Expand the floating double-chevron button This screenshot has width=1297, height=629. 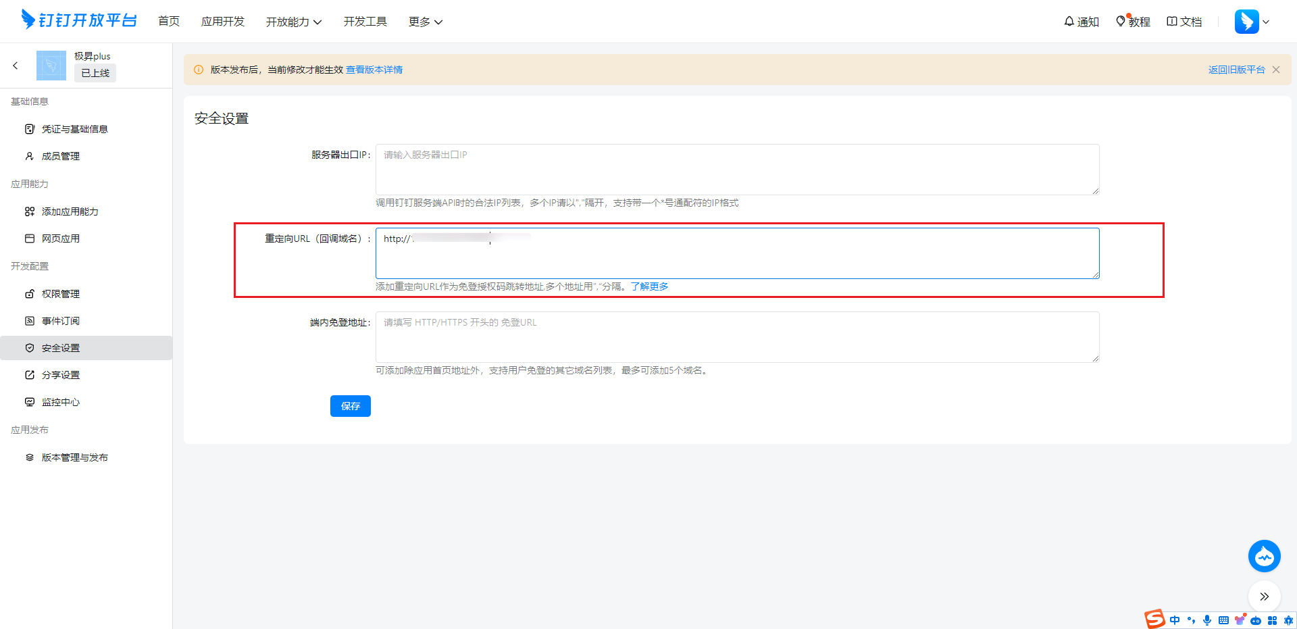tap(1265, 597)
